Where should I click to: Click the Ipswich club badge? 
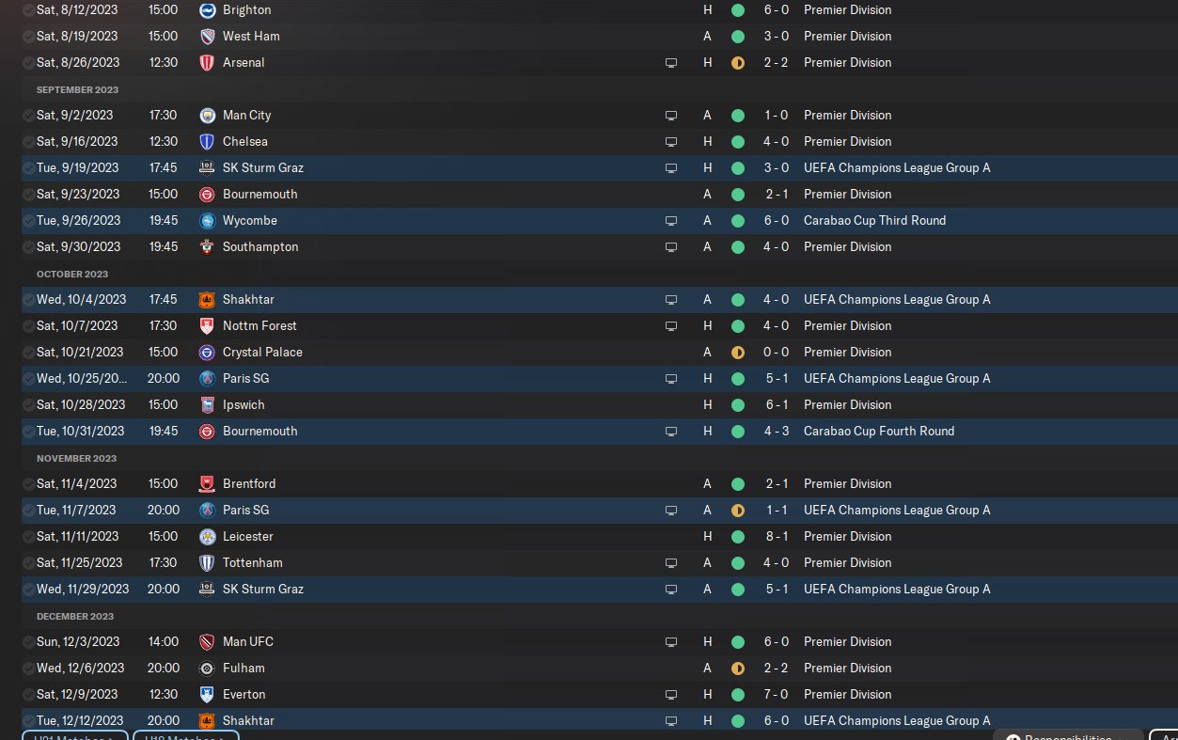point(208,405)
